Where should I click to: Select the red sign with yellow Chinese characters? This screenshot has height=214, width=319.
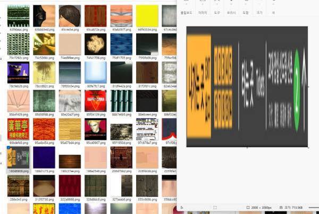tap(19, 129)
